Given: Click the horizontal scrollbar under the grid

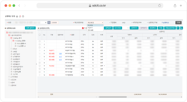Looking at the screenshot, I should (113, 97).
